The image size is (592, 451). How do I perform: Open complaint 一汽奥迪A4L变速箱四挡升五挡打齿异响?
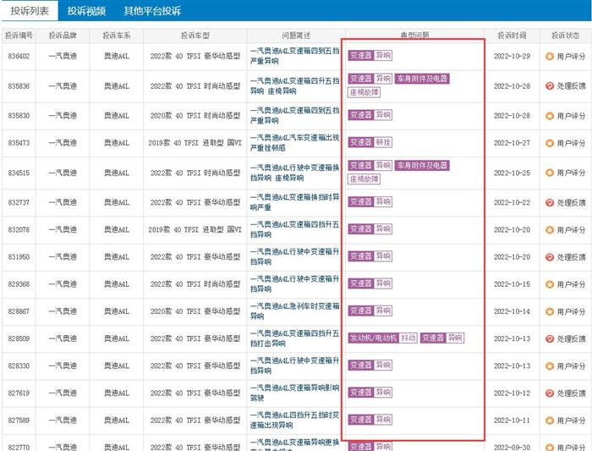[x=295, y=338]
